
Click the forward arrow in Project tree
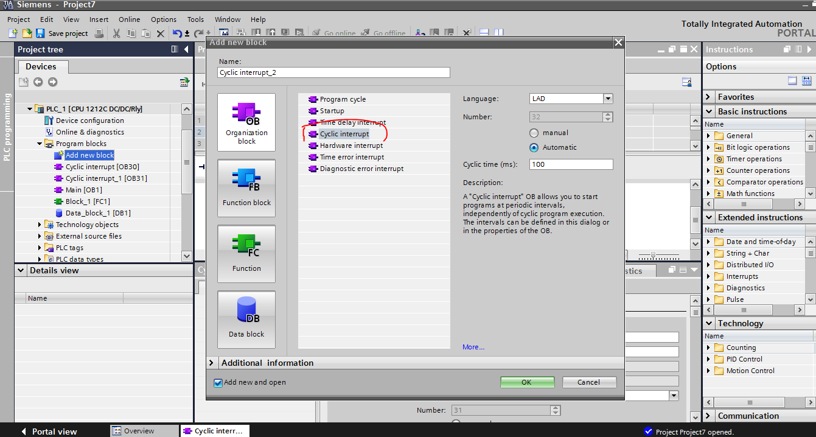pos(53,82)
